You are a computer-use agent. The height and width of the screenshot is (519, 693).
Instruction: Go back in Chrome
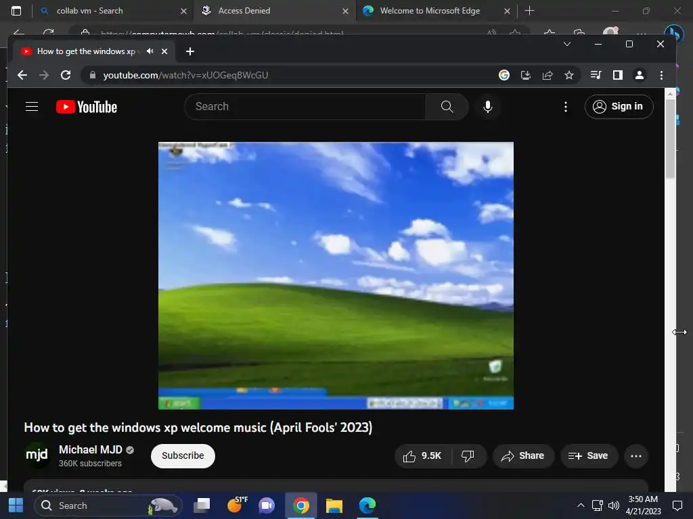click(22, 75)
